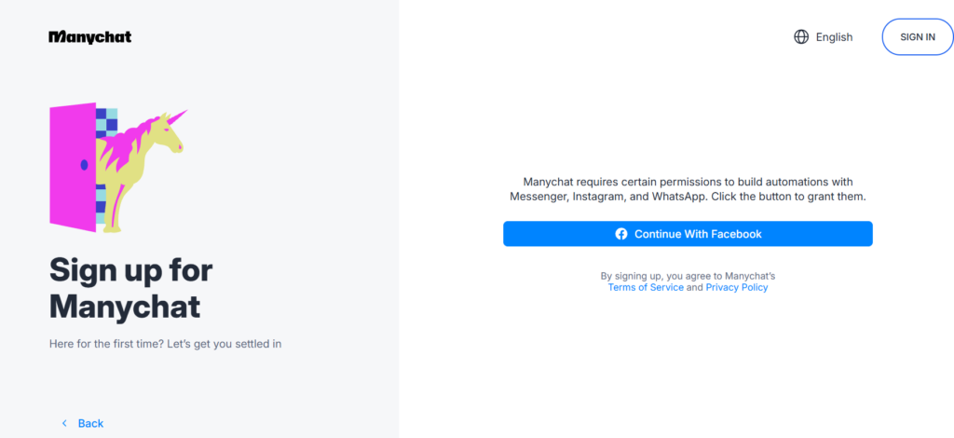Click the 'By signing up' agreement text
The height and width of the screenshot is (438, 954).
pos(688,276)
